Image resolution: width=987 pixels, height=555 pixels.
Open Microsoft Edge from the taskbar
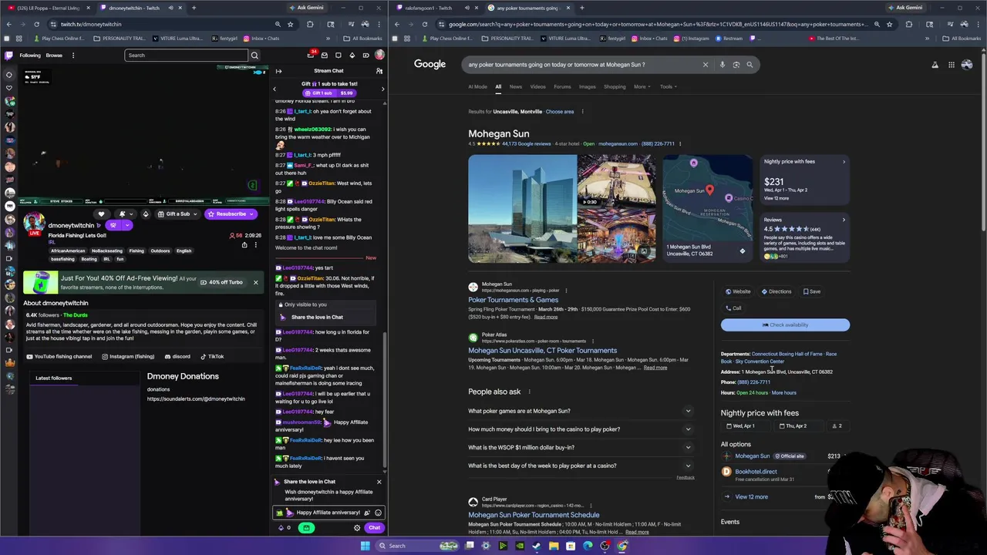(588, 546)
